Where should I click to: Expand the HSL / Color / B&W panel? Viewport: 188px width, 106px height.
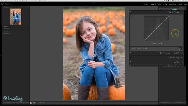tap(182, 53)
